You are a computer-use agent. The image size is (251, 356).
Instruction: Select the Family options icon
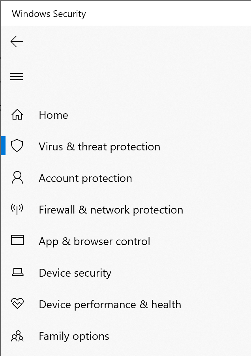click(17, 336)
